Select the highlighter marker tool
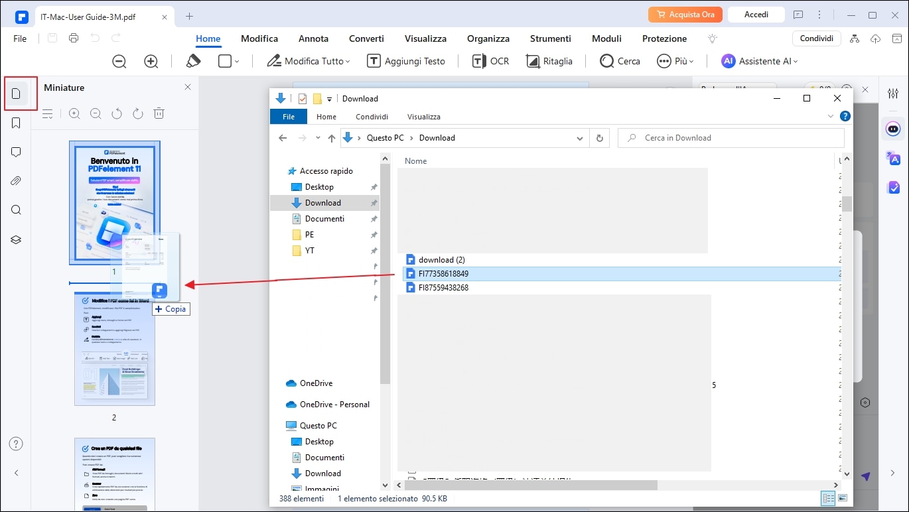Image resolution: width=909 pixels, height=512 pixels. pos(193,61)
